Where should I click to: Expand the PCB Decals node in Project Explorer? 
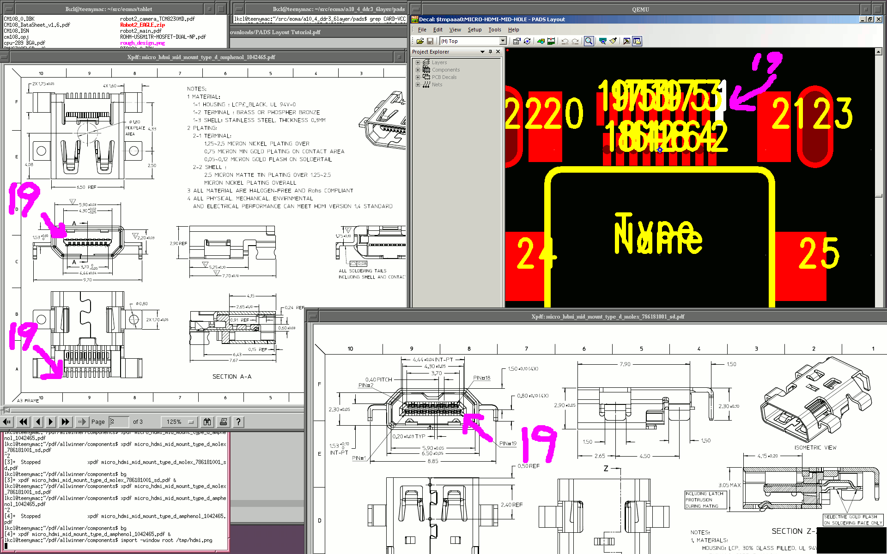tap(418, 77)
